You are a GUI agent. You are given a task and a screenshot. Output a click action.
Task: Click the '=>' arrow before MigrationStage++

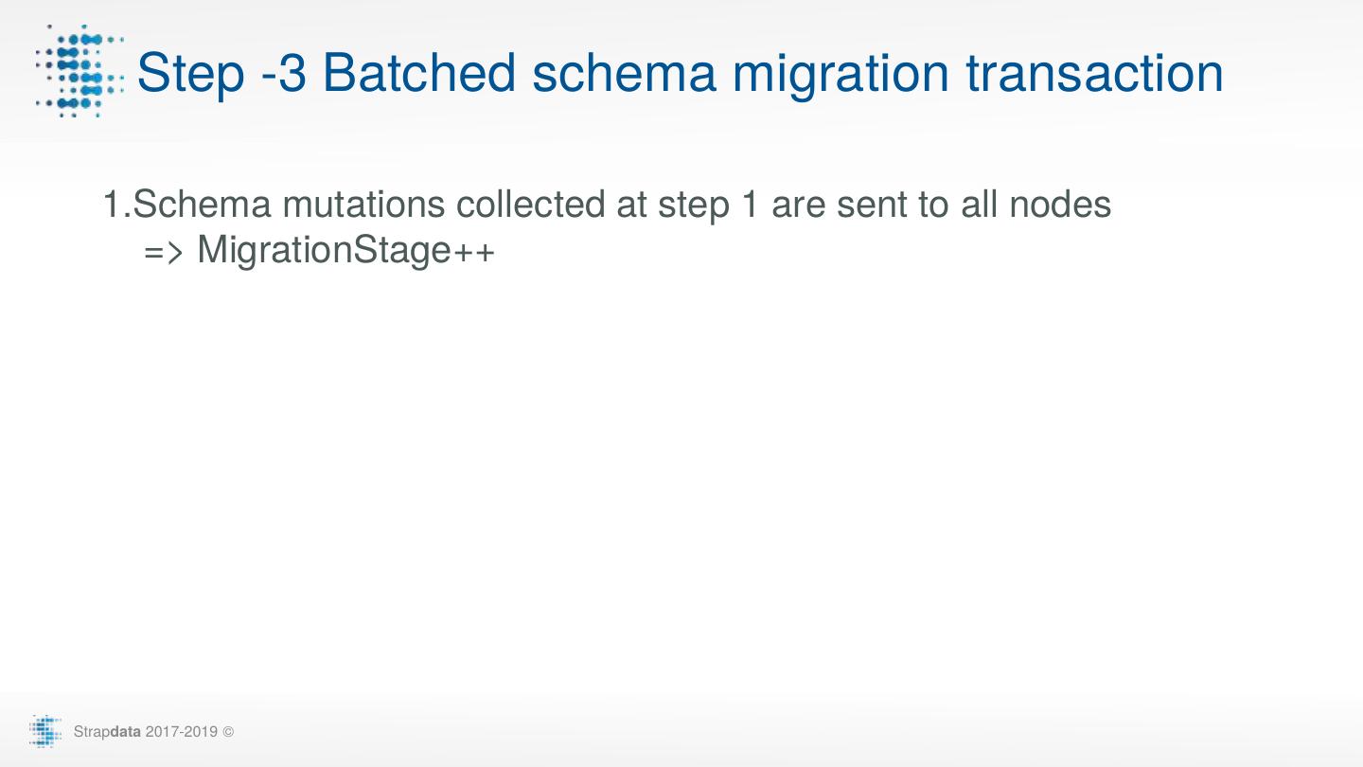163,252
